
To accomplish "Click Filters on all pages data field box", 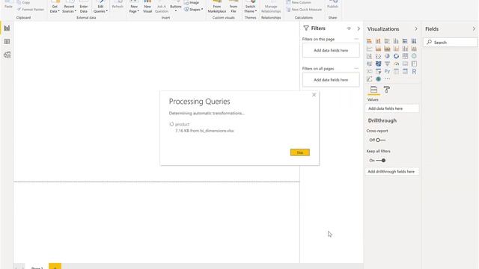I will tap(331, 80).
